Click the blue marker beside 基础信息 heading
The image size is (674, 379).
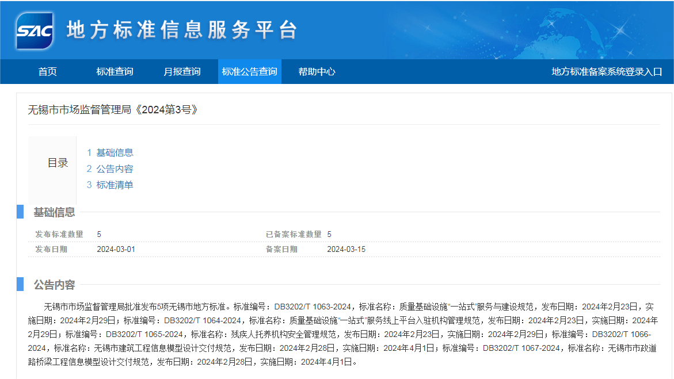point(20,212)
